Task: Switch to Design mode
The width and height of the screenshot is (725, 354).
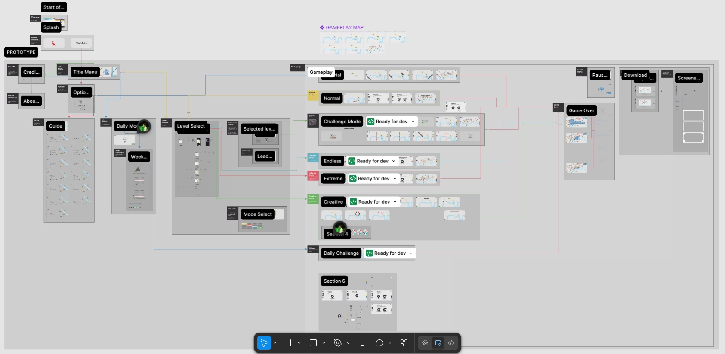Action: point(438,343)
